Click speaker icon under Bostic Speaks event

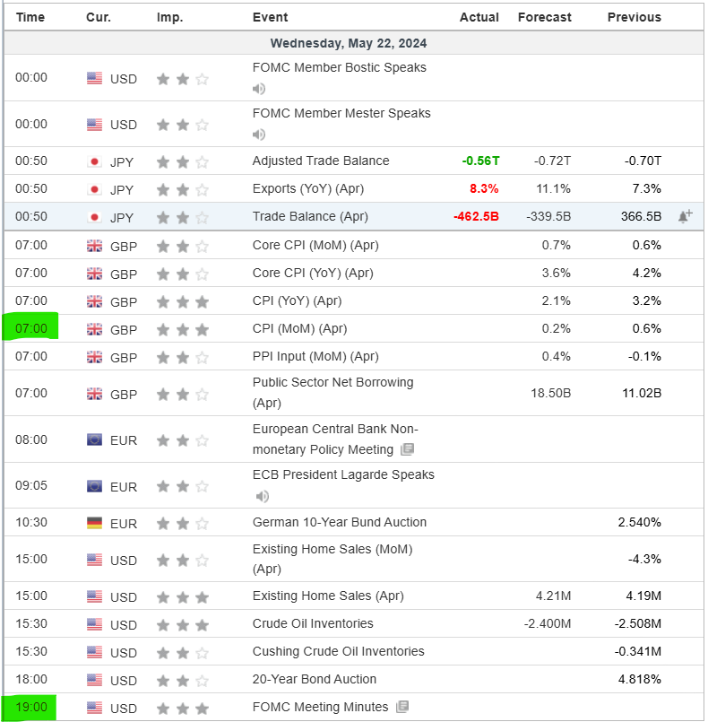pos(259,89)
